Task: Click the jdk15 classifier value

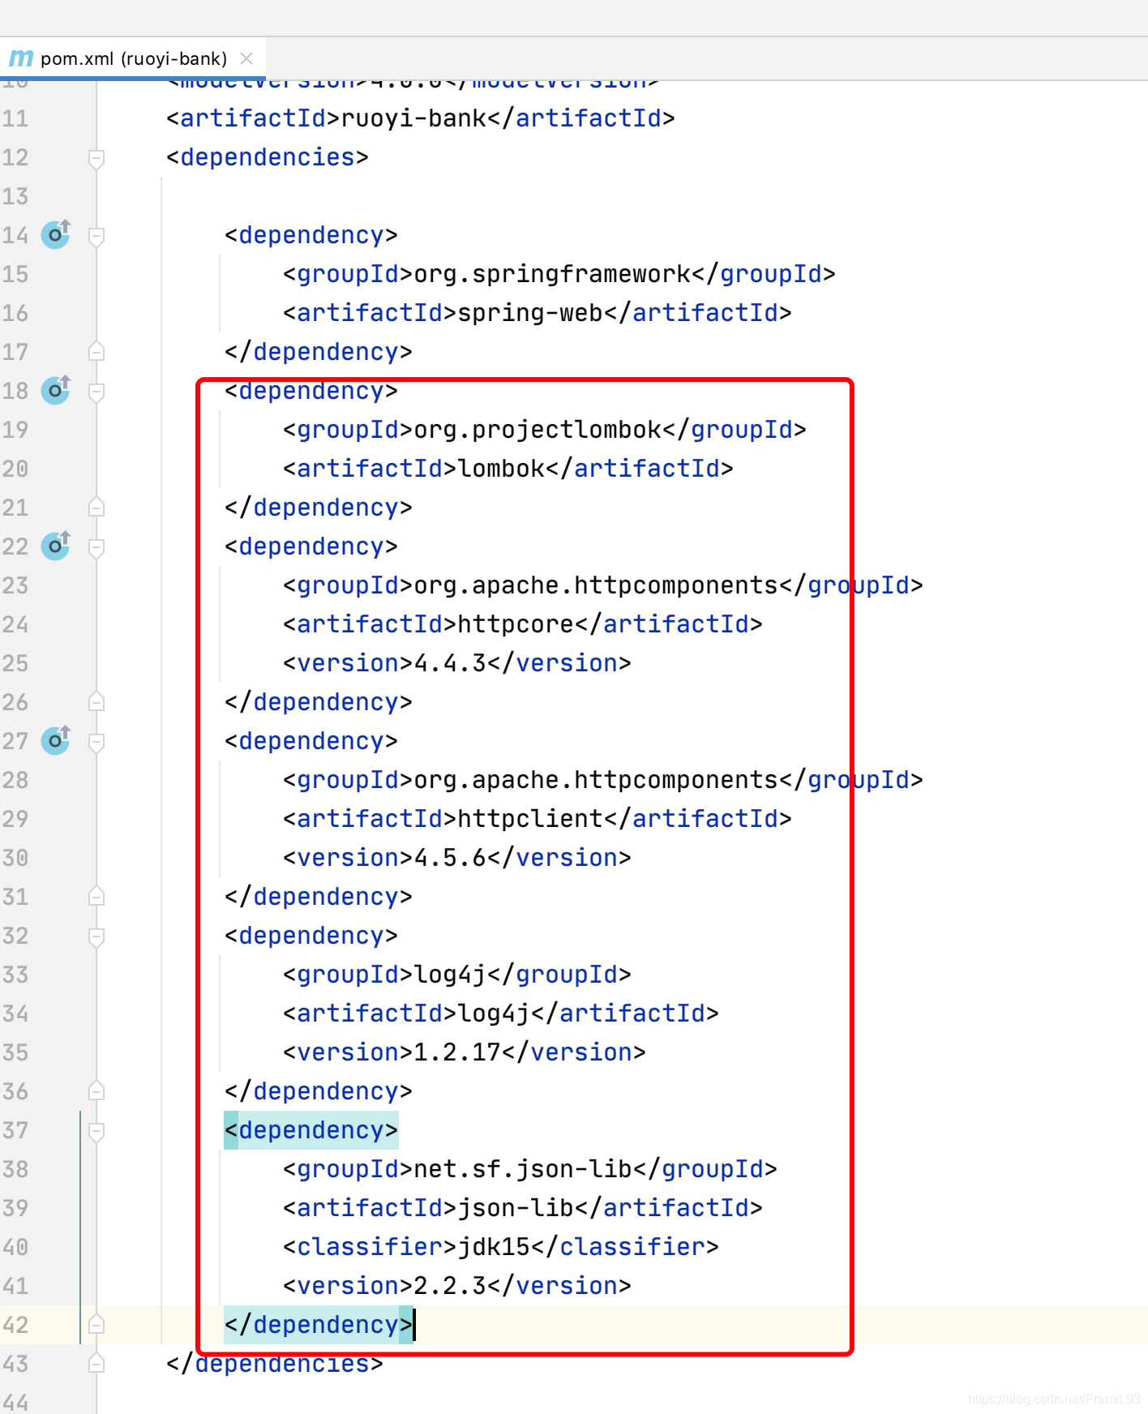Action: point(494,1247)
